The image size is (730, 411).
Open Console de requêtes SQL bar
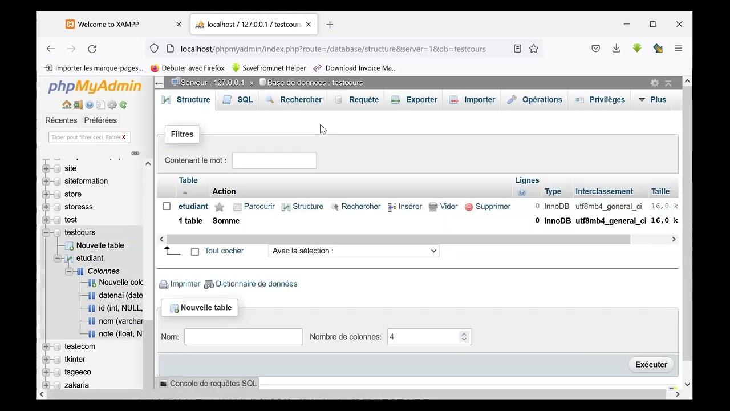208,384
